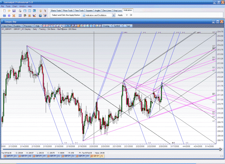This screenshot has width=225, height=164.
Task: Switch to the Stop Loss tab
Action: click(x=117, y=10)
